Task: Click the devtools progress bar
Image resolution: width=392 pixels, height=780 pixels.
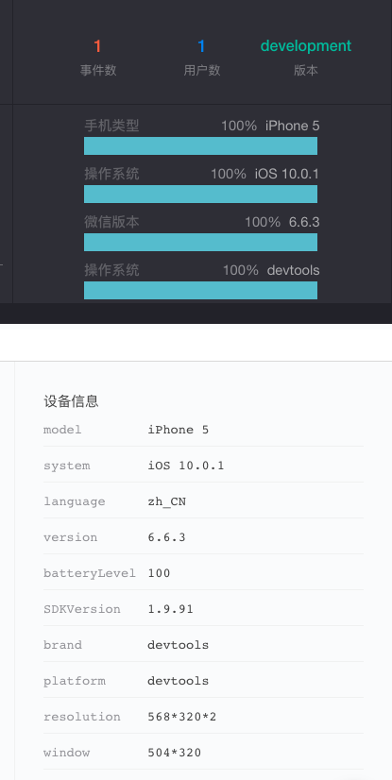Action: [x=200, y=291]
